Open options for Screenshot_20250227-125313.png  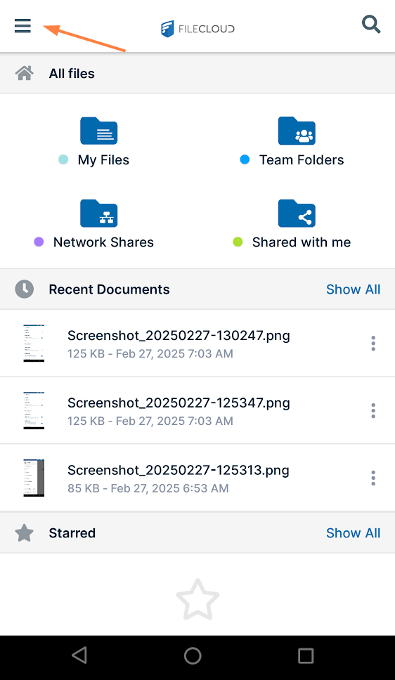(373, 478)
